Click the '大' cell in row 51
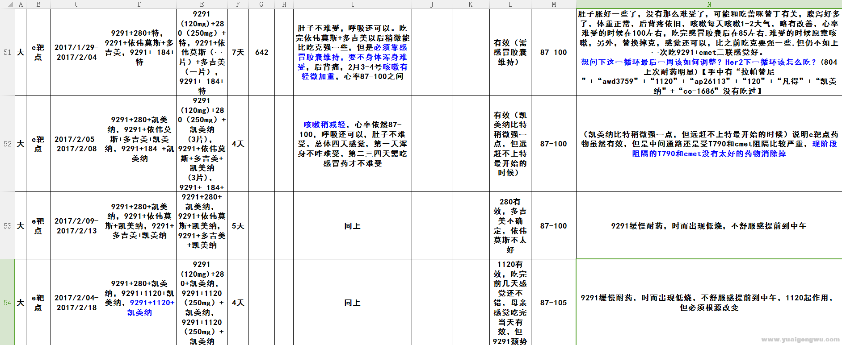Viewport: 842px width, 345px height. tap(21, 52)
